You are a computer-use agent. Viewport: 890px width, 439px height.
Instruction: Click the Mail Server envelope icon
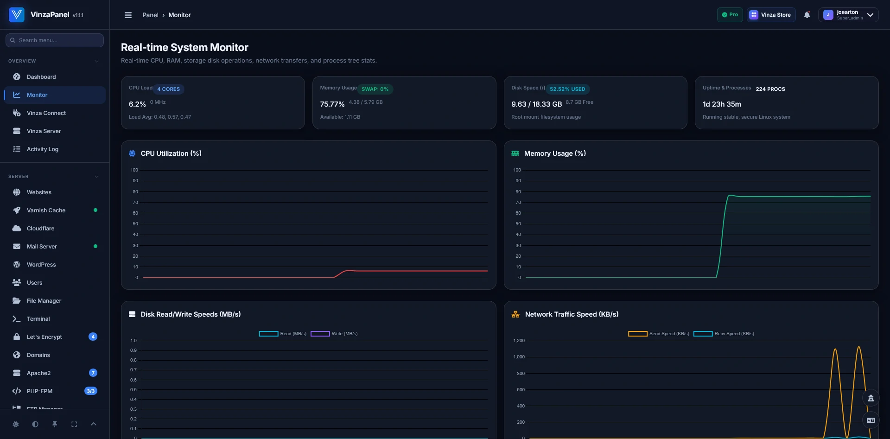(17, 247)
